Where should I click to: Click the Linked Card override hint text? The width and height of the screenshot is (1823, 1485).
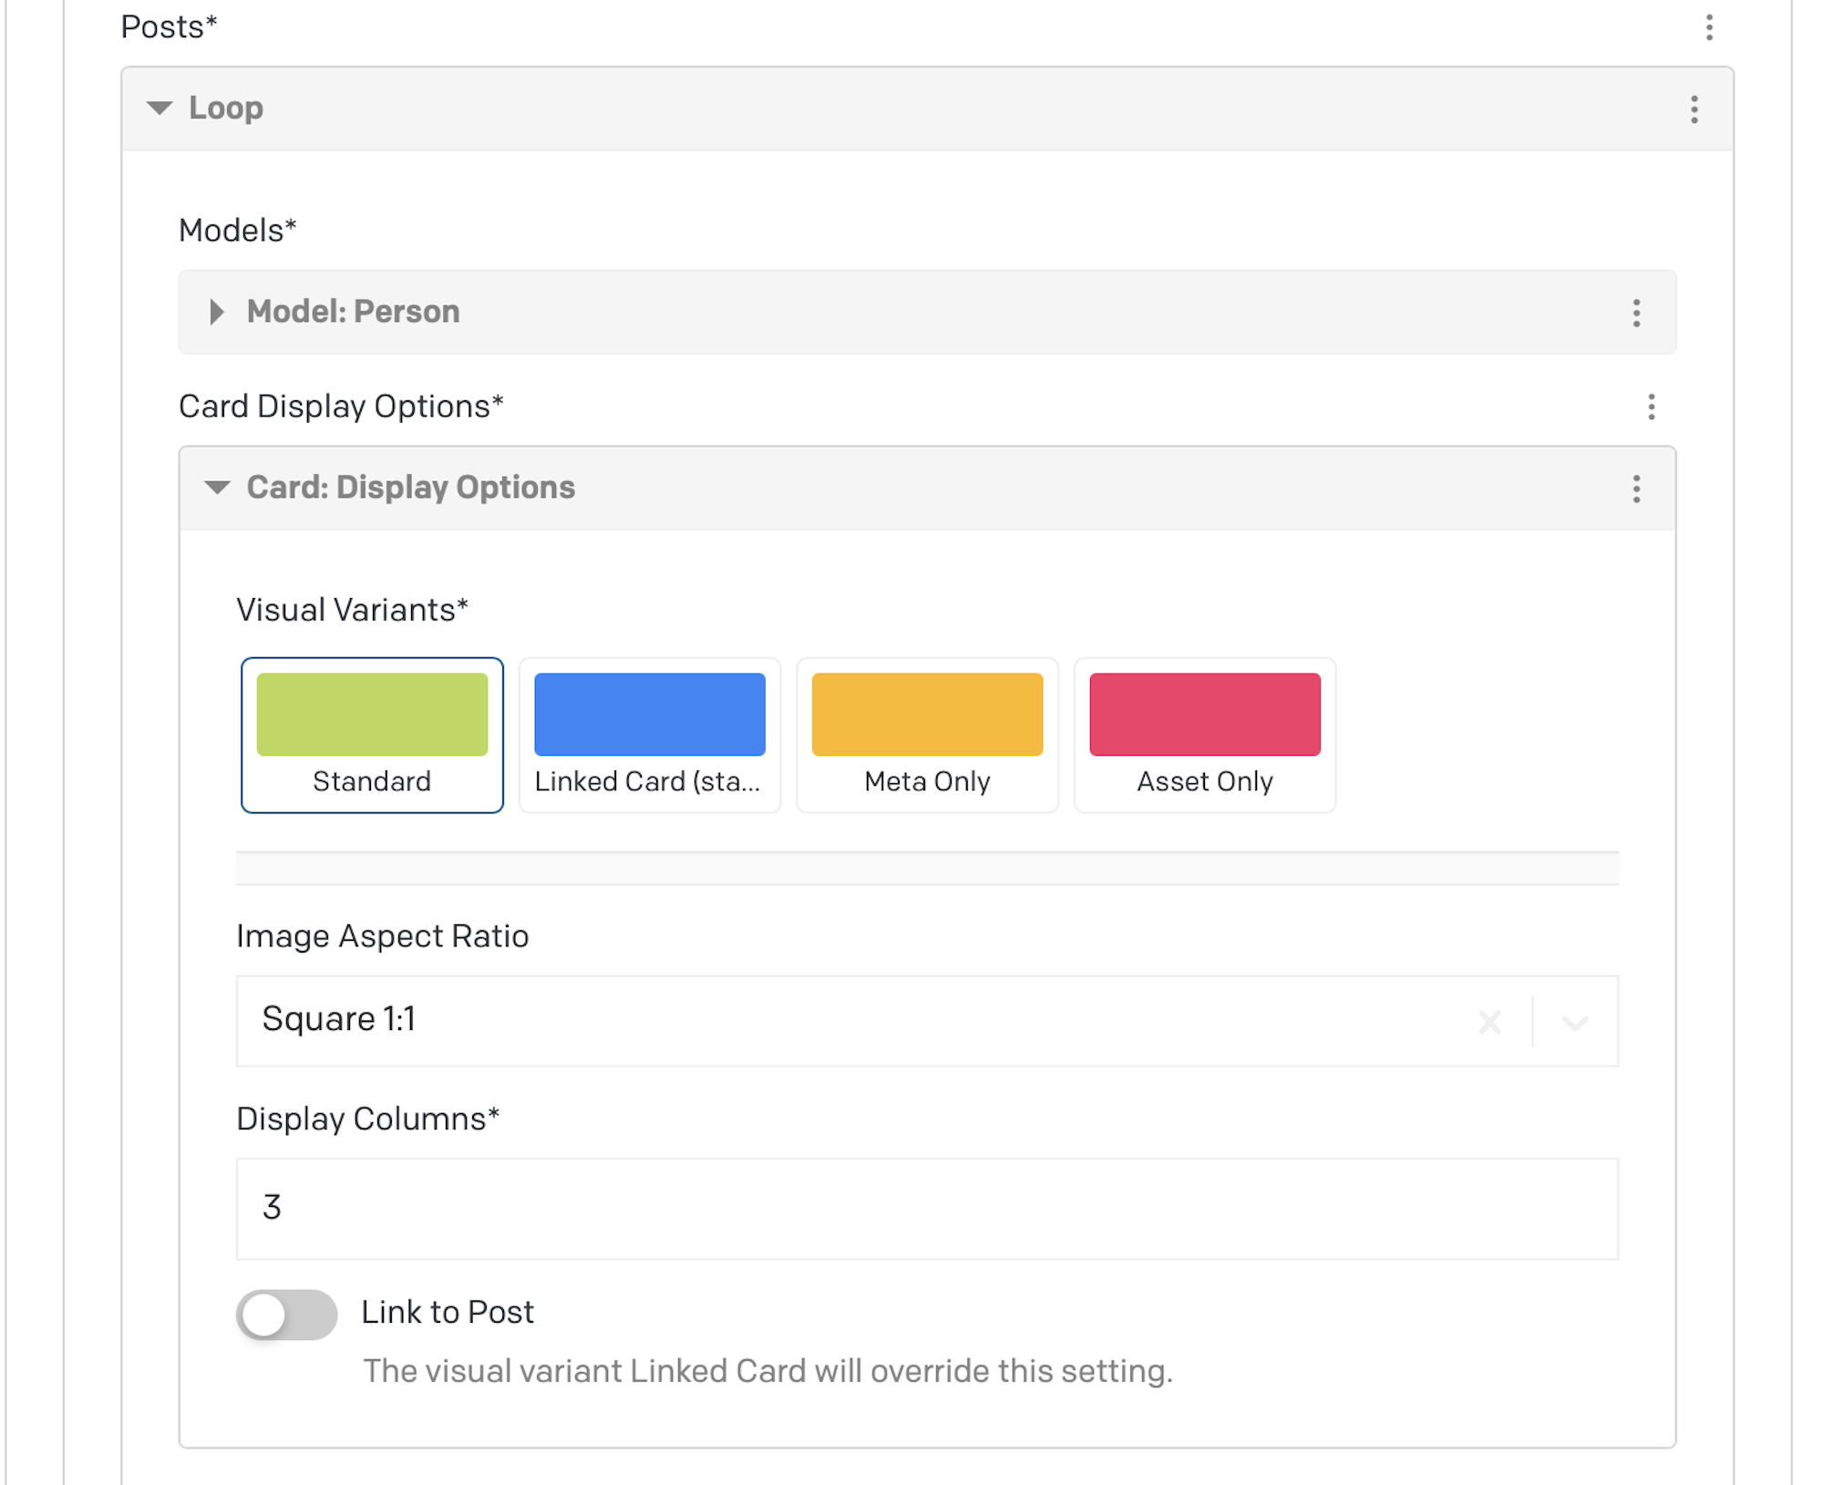[x=767, y=1371]
